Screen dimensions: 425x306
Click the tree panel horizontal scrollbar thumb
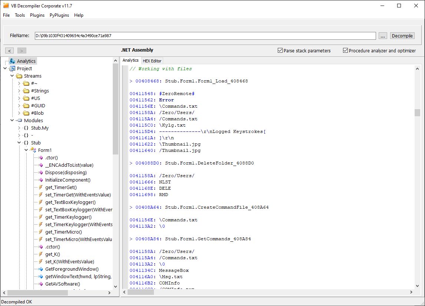coord(38,293)
